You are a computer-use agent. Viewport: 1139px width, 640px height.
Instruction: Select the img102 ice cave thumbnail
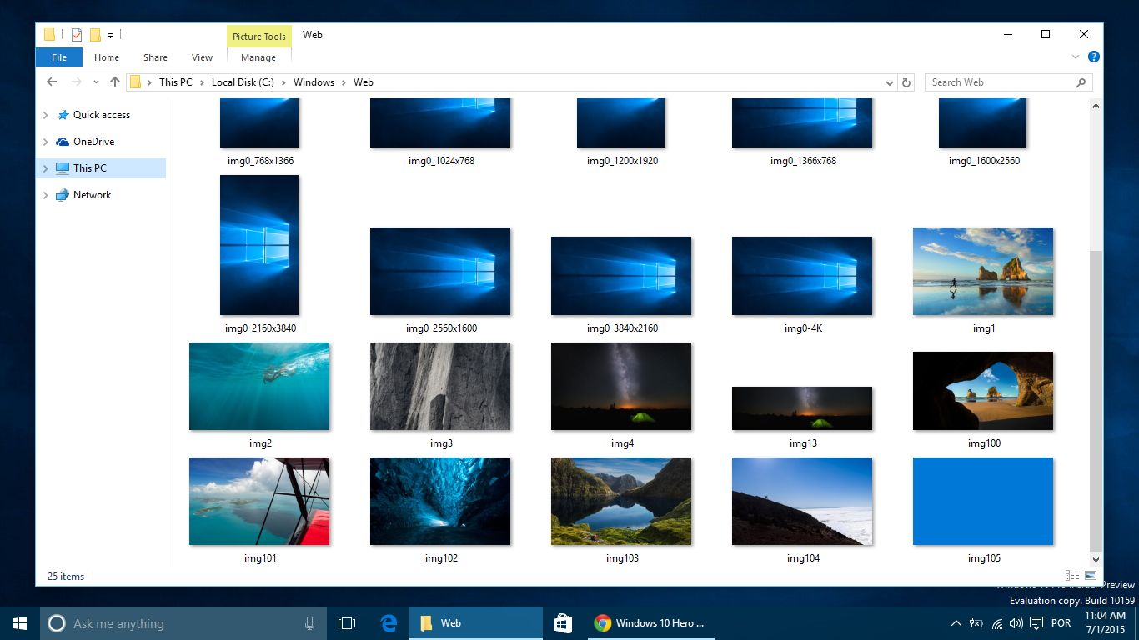pos(440,501)
